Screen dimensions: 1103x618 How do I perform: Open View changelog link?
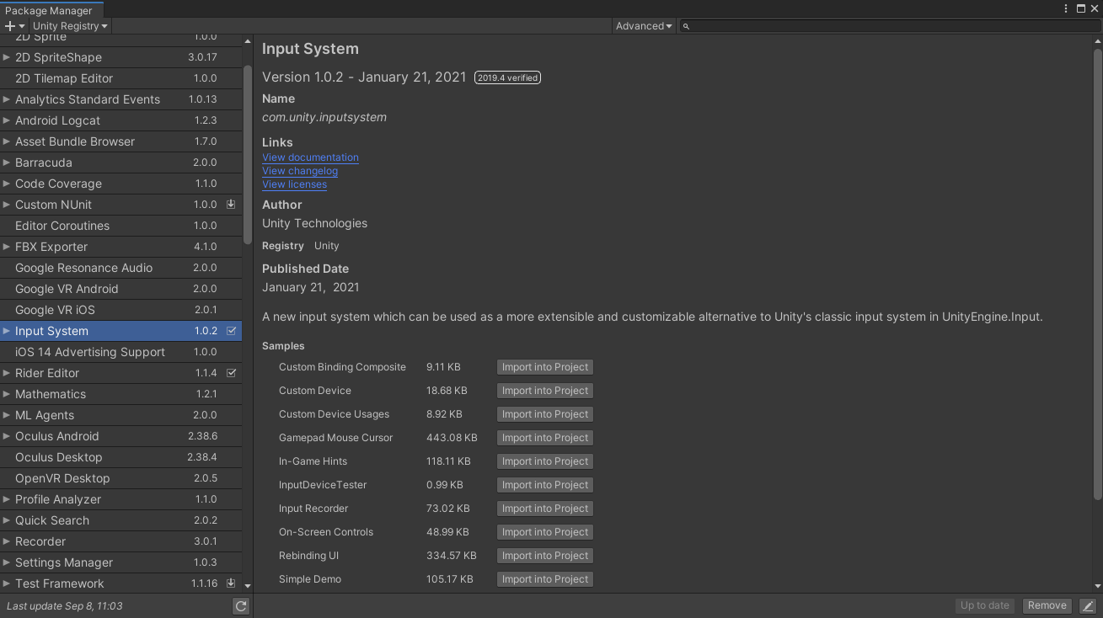tap(300, 171)
